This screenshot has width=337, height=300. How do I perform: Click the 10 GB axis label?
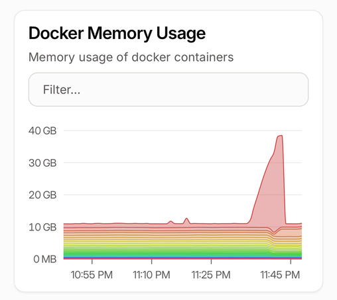[42, 227]
